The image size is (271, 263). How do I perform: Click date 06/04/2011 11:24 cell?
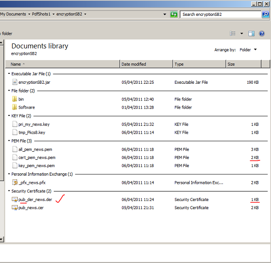[138, 200]
